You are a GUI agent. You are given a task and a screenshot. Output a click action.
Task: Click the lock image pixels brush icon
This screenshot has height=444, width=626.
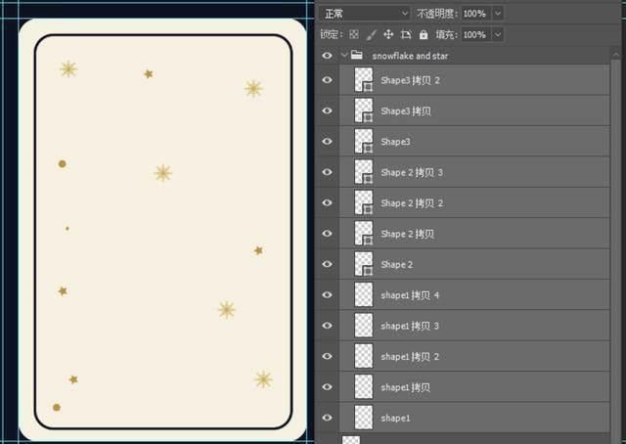pyautogui.click(x=372, y=35)
